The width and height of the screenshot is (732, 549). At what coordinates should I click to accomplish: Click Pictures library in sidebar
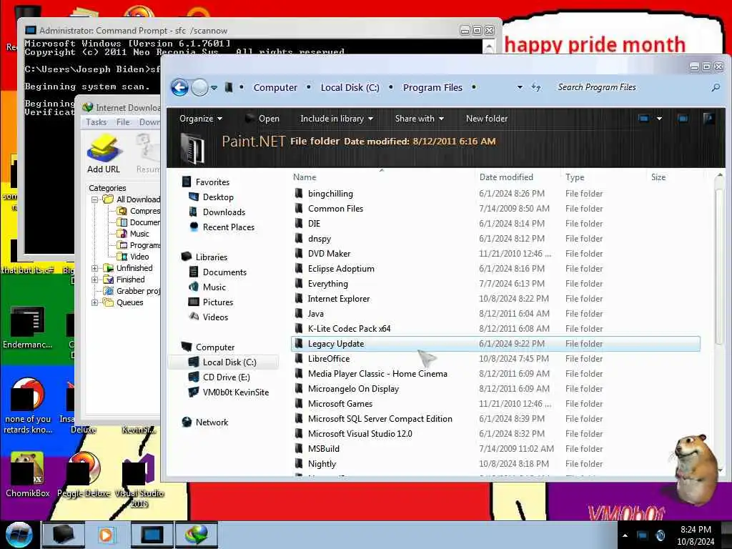(217, 302)
